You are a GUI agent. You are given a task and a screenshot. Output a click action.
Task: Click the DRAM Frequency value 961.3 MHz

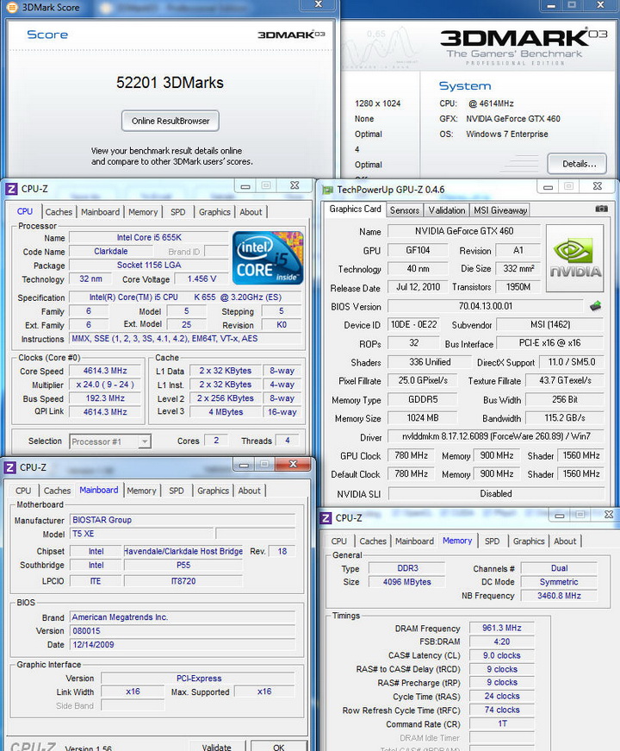(x=501, y=628)
